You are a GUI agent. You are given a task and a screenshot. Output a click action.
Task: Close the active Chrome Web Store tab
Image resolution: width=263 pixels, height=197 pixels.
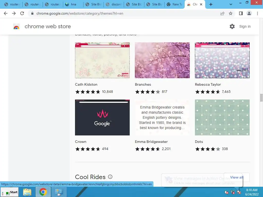click(201, 4)
